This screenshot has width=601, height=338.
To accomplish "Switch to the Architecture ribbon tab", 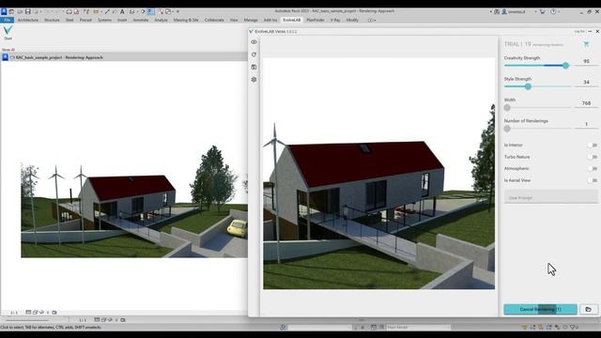I will [x=28, y=20].
